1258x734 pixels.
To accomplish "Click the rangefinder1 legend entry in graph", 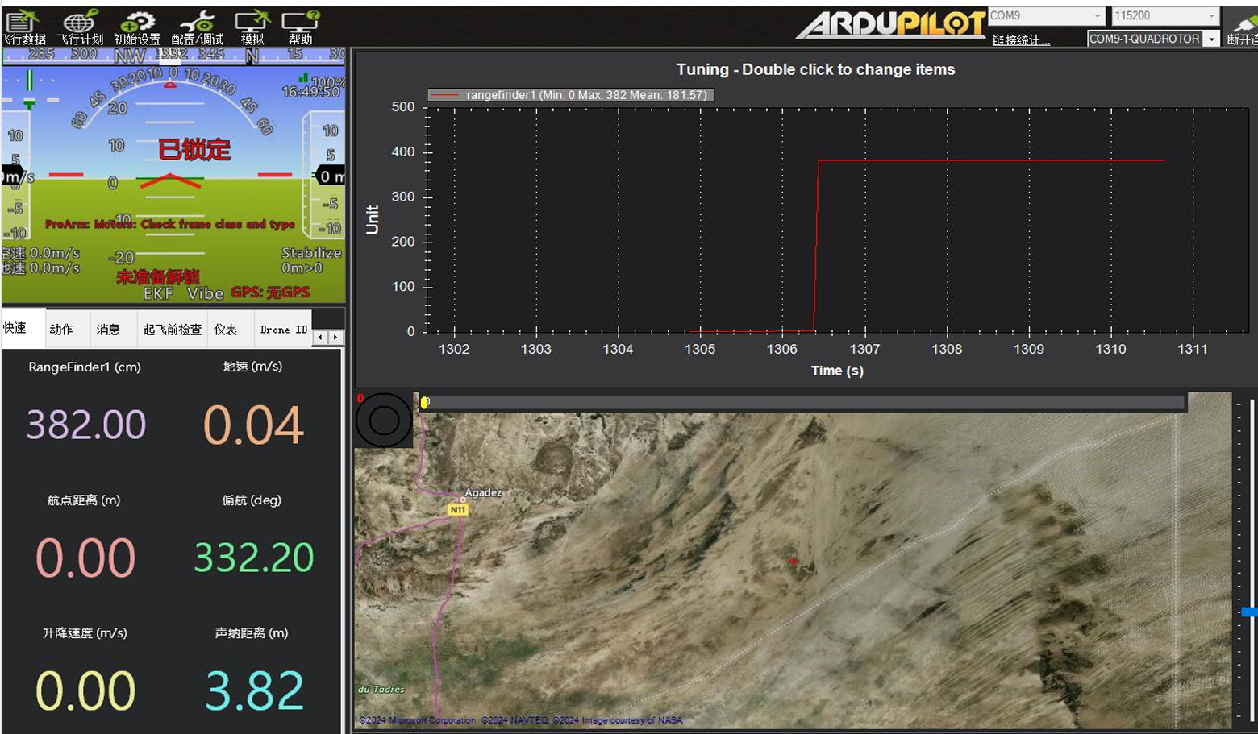I will point(571,95).
